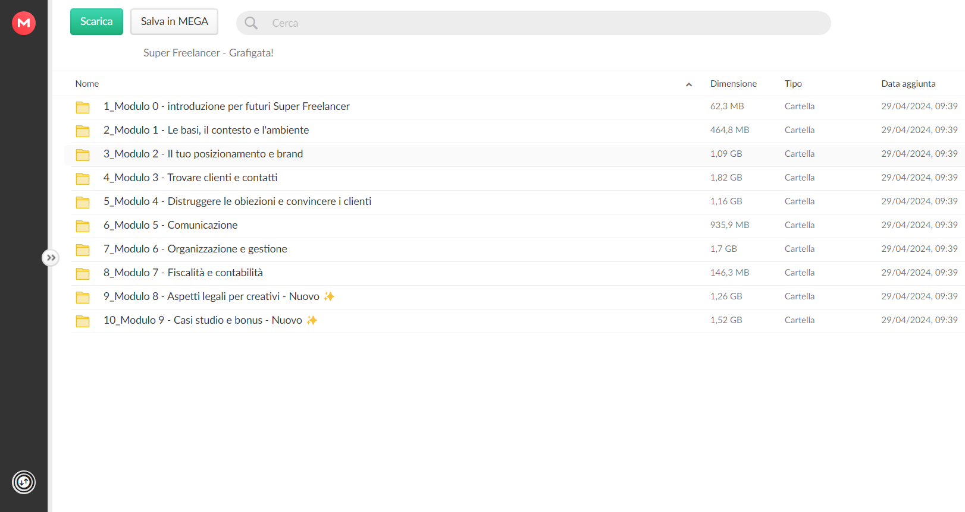Viewport: 965px width, 512px height.
Task: Select 3_Modulo 2 - Il tuo posizionamento e brand
Action: [203, 154]
